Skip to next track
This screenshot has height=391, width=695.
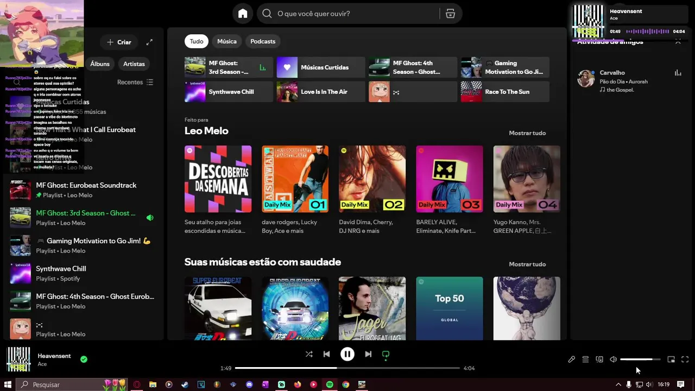point(368,354)
